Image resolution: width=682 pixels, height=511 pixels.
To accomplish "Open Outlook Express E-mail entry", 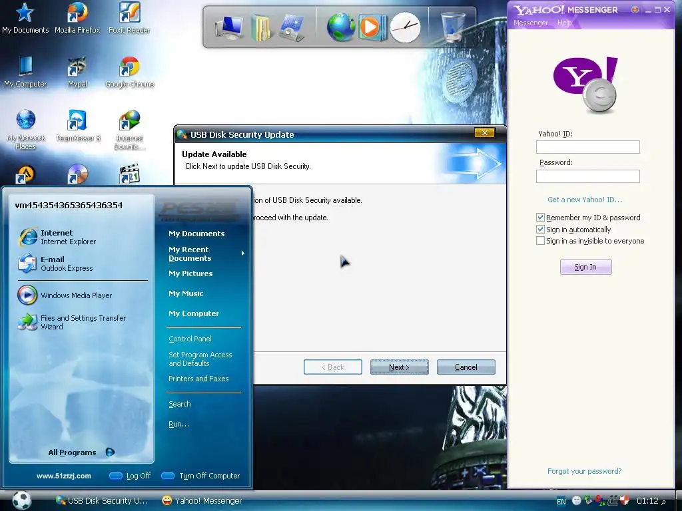I will click(83, 263).
